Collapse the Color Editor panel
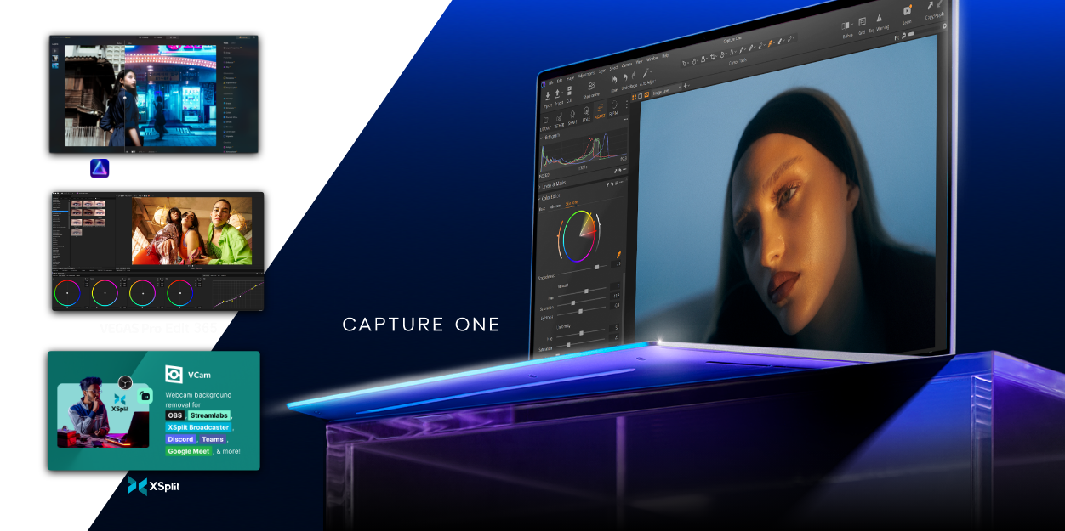1065x531 pixels. [x=541, y=195]
